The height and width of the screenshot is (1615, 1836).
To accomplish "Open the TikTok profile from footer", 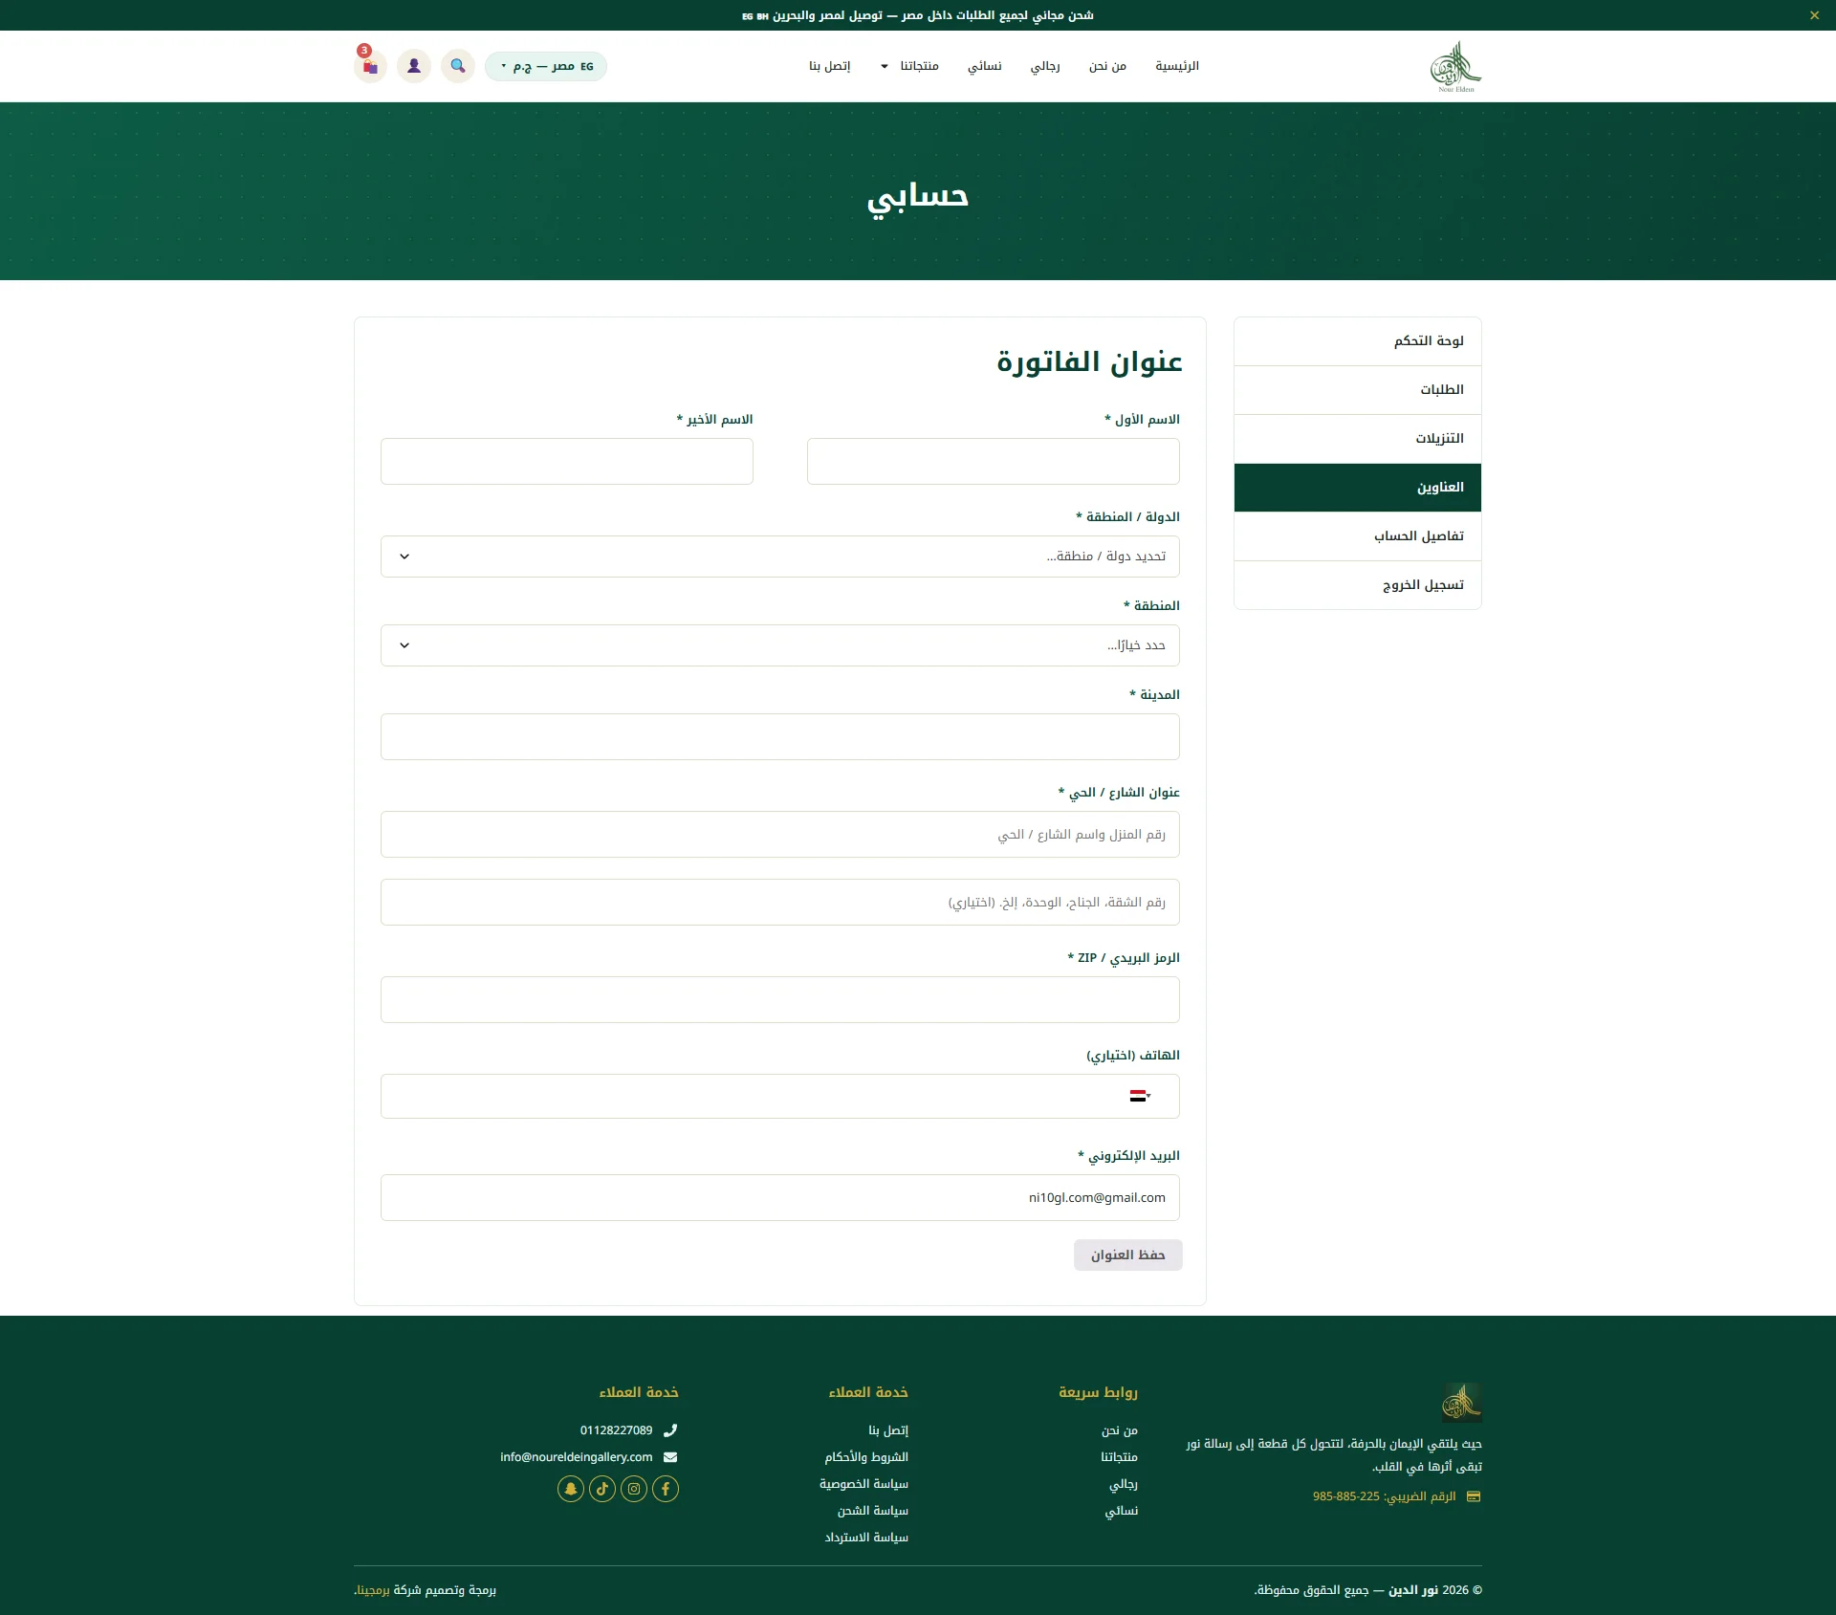I will coord(602,1489).
